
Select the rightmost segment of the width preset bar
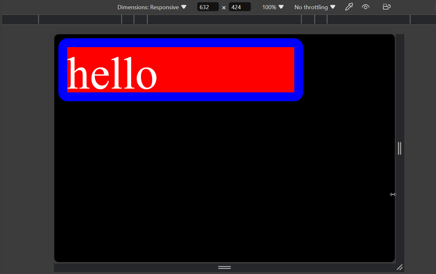click(423, 20)
